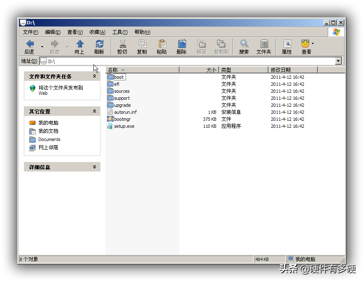Go to 我的文档 in other places
This screenshot has height=282, width=364.
48,131
